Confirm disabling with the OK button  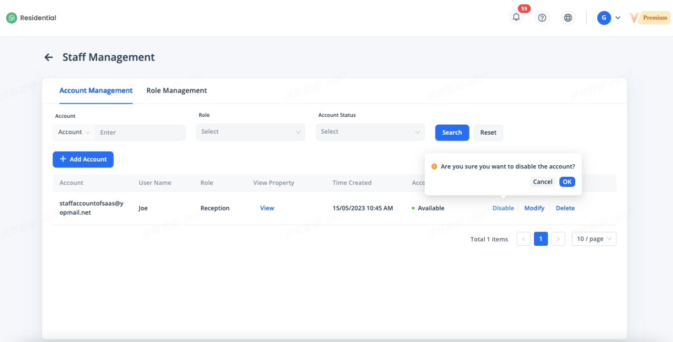pos(567,182)
